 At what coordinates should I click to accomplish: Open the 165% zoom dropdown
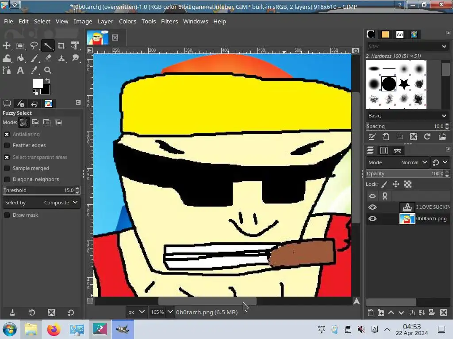170,312
